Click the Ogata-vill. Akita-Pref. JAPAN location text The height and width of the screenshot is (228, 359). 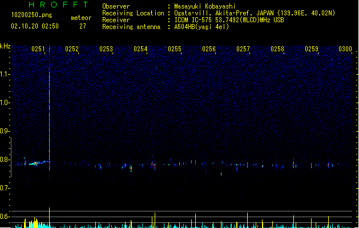click(255, 13)
